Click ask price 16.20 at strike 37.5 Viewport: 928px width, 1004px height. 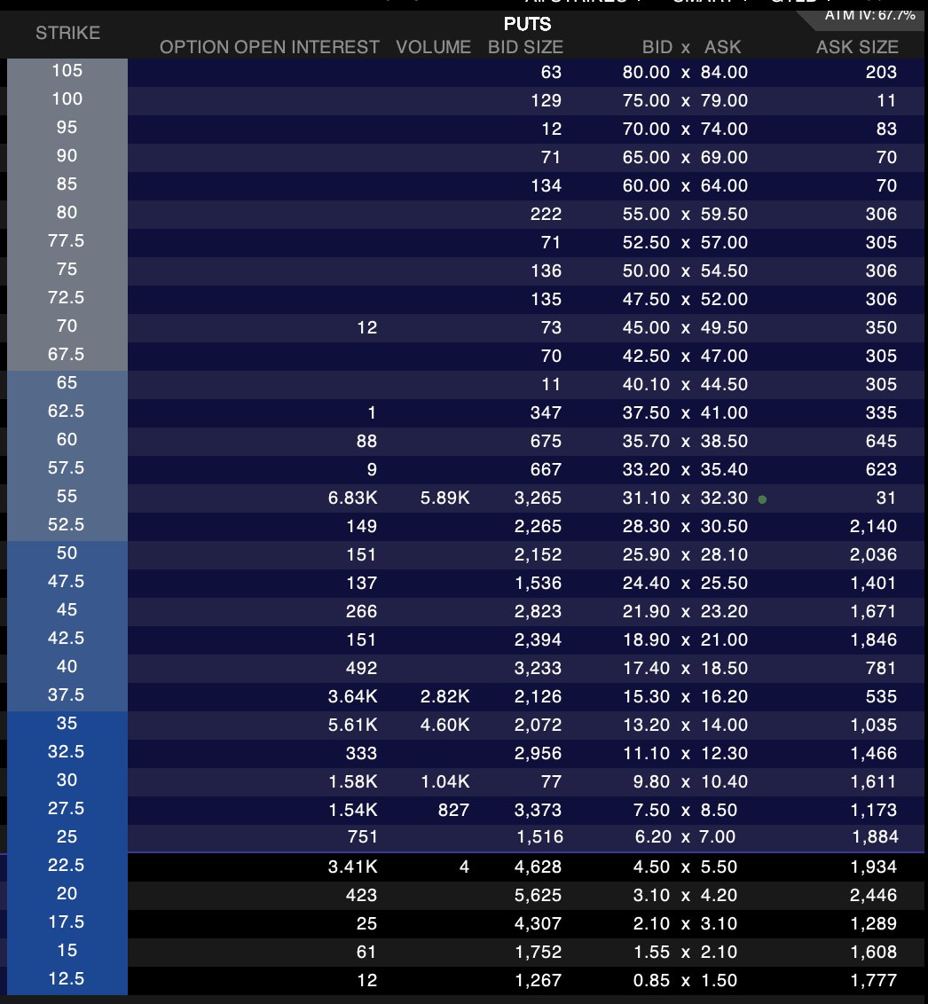(724, 696)
